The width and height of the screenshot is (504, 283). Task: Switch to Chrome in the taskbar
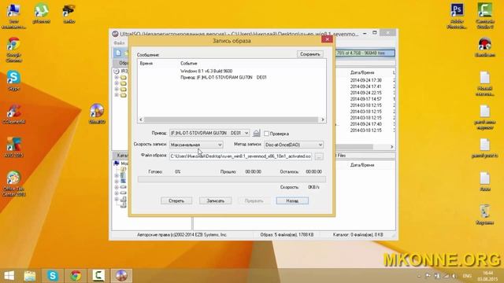coord(76,276)
